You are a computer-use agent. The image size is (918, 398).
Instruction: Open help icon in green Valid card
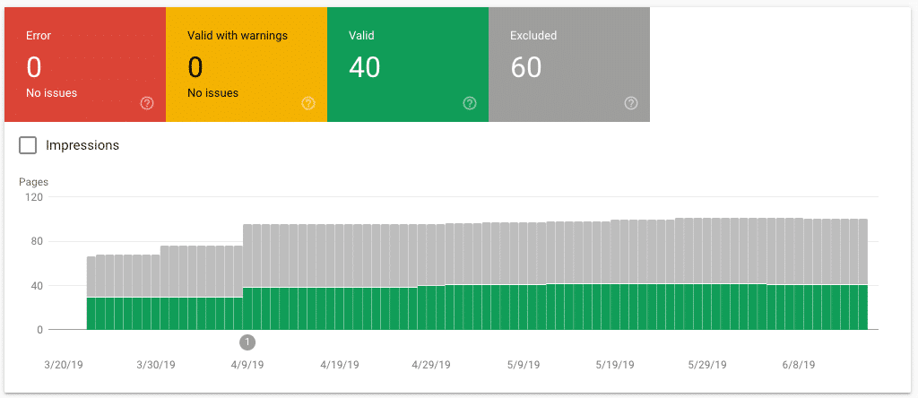pyautogui.click(x=470, y=103)
